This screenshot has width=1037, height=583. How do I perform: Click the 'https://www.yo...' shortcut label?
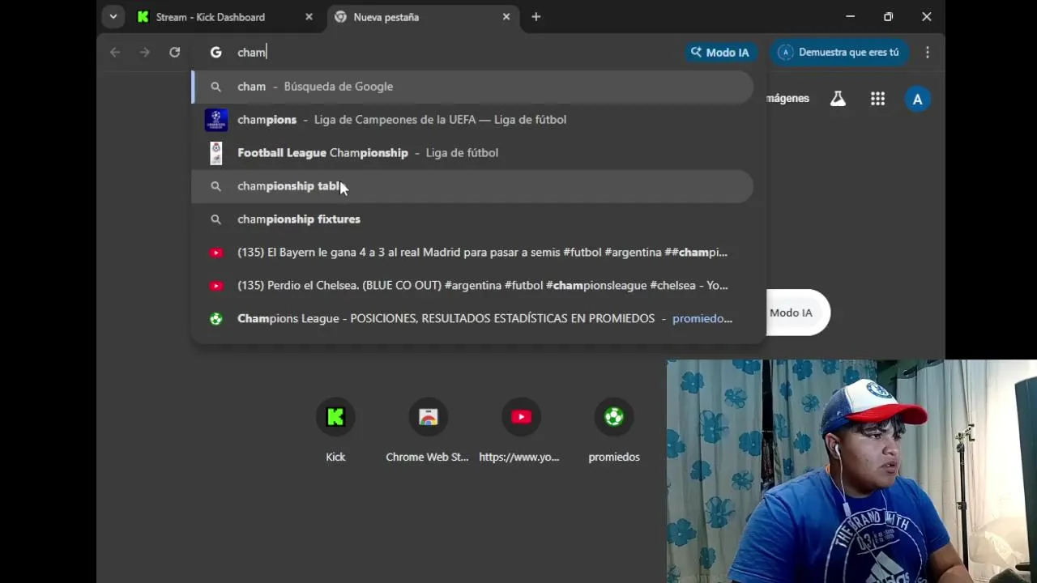519,457
